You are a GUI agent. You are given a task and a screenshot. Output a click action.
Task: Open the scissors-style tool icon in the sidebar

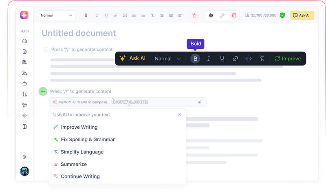tap(24, 105)
